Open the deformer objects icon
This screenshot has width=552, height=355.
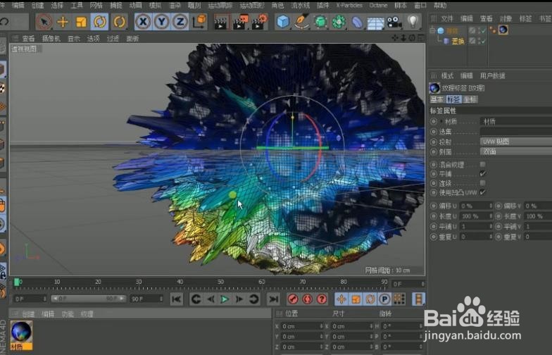[x=357, y=22]
